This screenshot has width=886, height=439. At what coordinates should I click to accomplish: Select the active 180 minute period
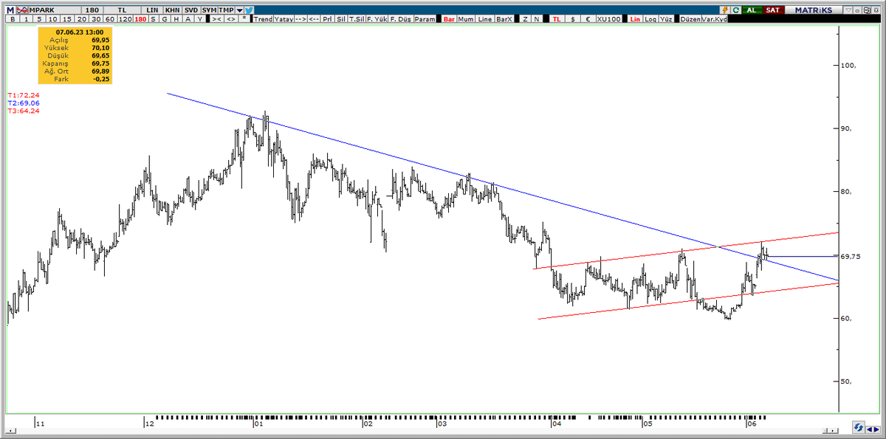[140, 19]
